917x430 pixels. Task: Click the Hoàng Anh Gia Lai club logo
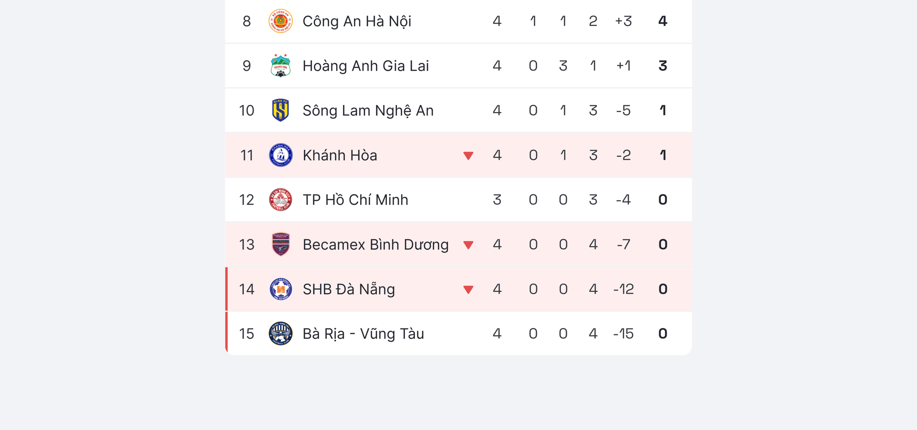280,66
